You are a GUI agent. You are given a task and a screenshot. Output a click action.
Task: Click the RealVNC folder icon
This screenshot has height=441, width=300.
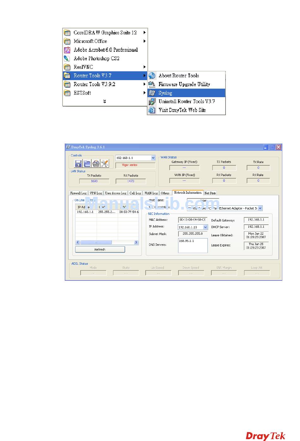tap(67, 67)
